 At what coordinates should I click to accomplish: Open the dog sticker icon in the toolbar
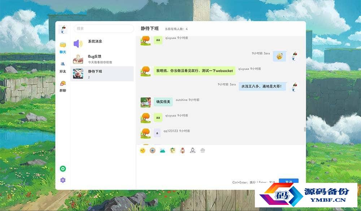point(173,150)
